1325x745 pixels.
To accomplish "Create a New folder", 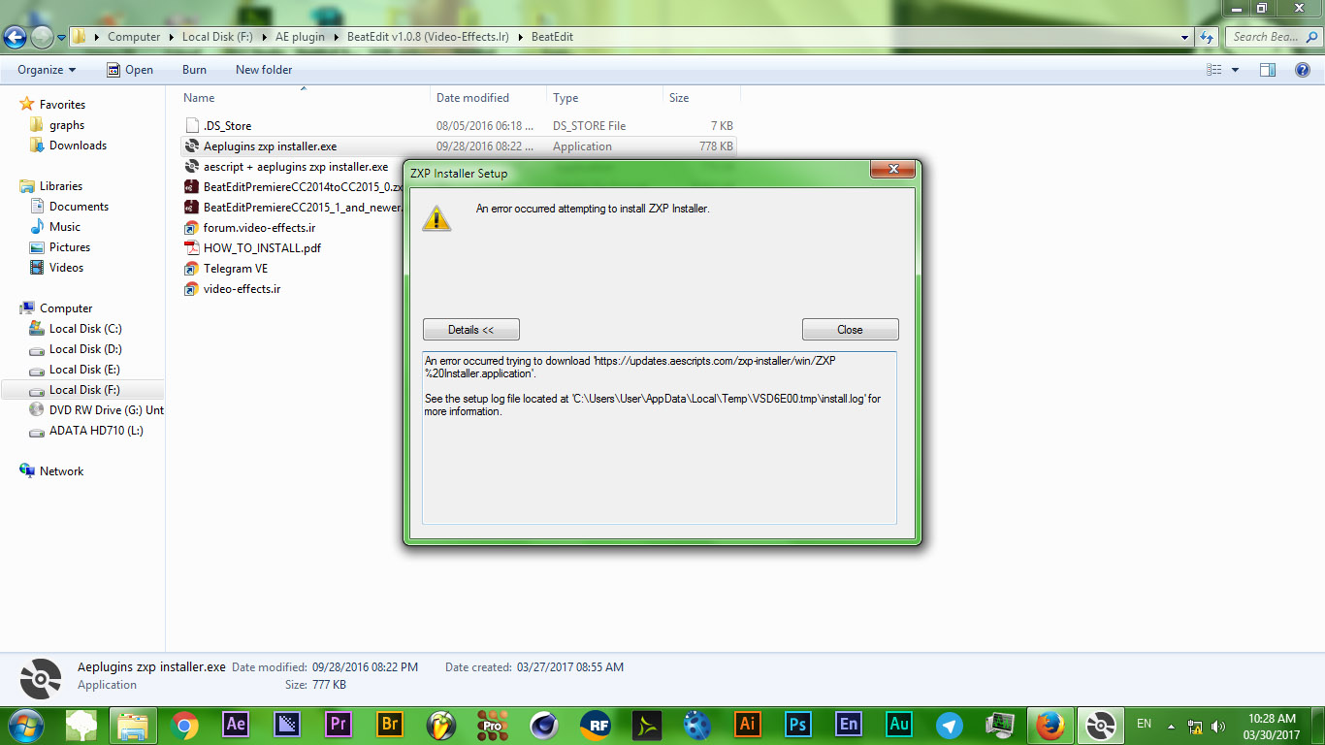I will 264,70.
